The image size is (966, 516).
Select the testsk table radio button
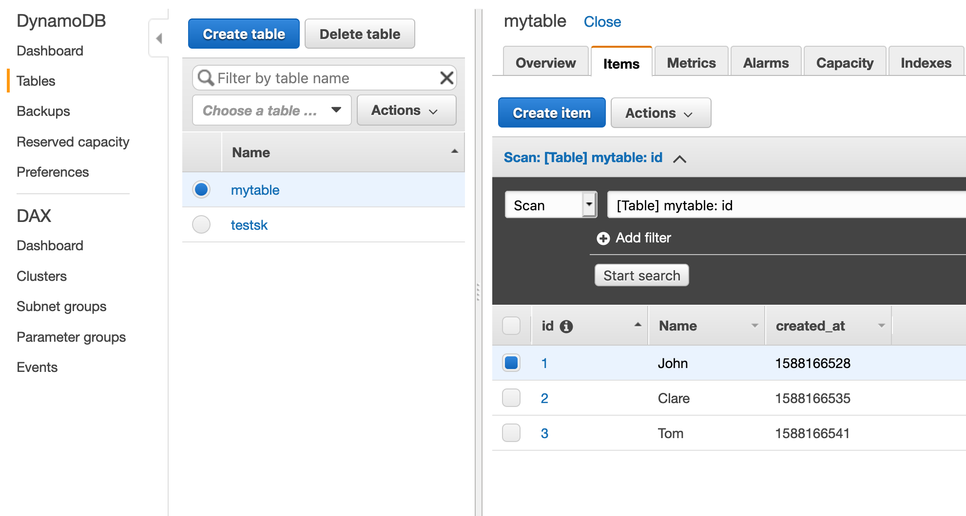tap(201, 224)
